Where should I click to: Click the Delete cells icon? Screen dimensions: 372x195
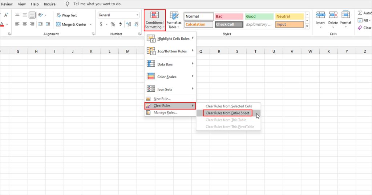tap(333, 15)
